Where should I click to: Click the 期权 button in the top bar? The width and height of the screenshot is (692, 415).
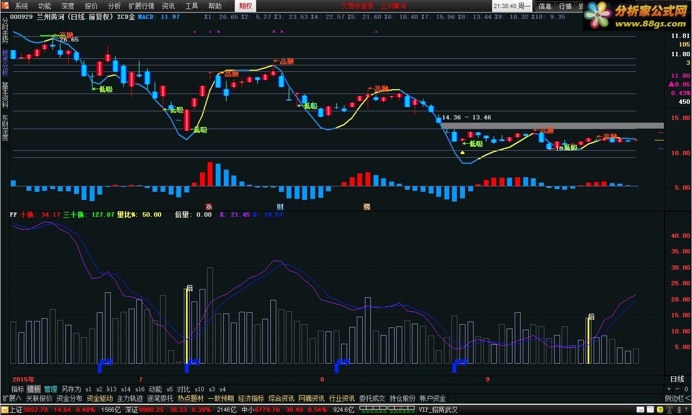click(246, 6)
